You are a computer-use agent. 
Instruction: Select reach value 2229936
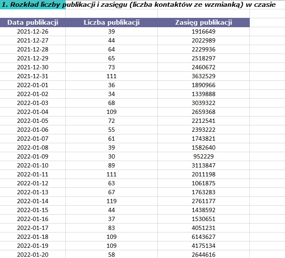click(x=204, y=49)
